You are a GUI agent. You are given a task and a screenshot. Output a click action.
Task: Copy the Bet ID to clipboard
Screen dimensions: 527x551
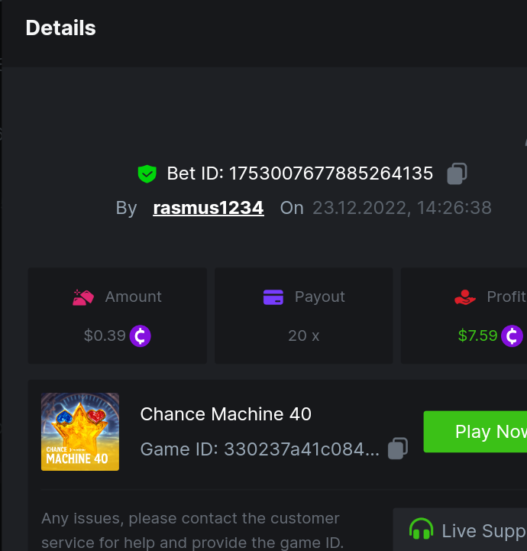pyautogui.click(x=457, y=173)
